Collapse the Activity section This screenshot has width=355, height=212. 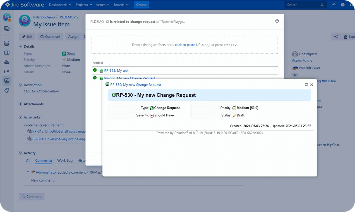(20, 153)
